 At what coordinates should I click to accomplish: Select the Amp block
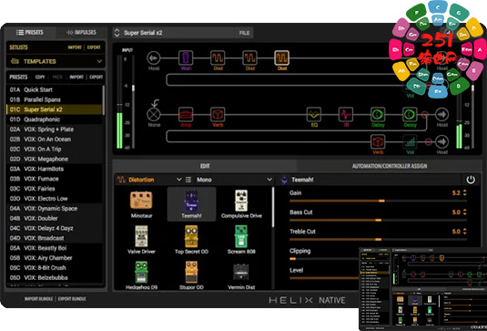pos(186,115)
